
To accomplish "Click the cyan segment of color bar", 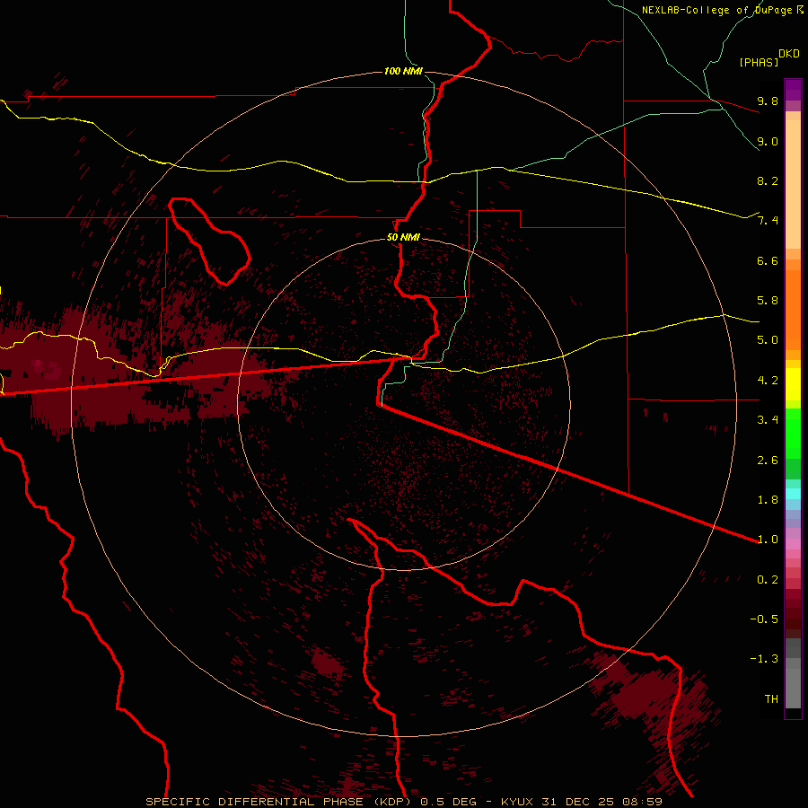I will 793,494.
